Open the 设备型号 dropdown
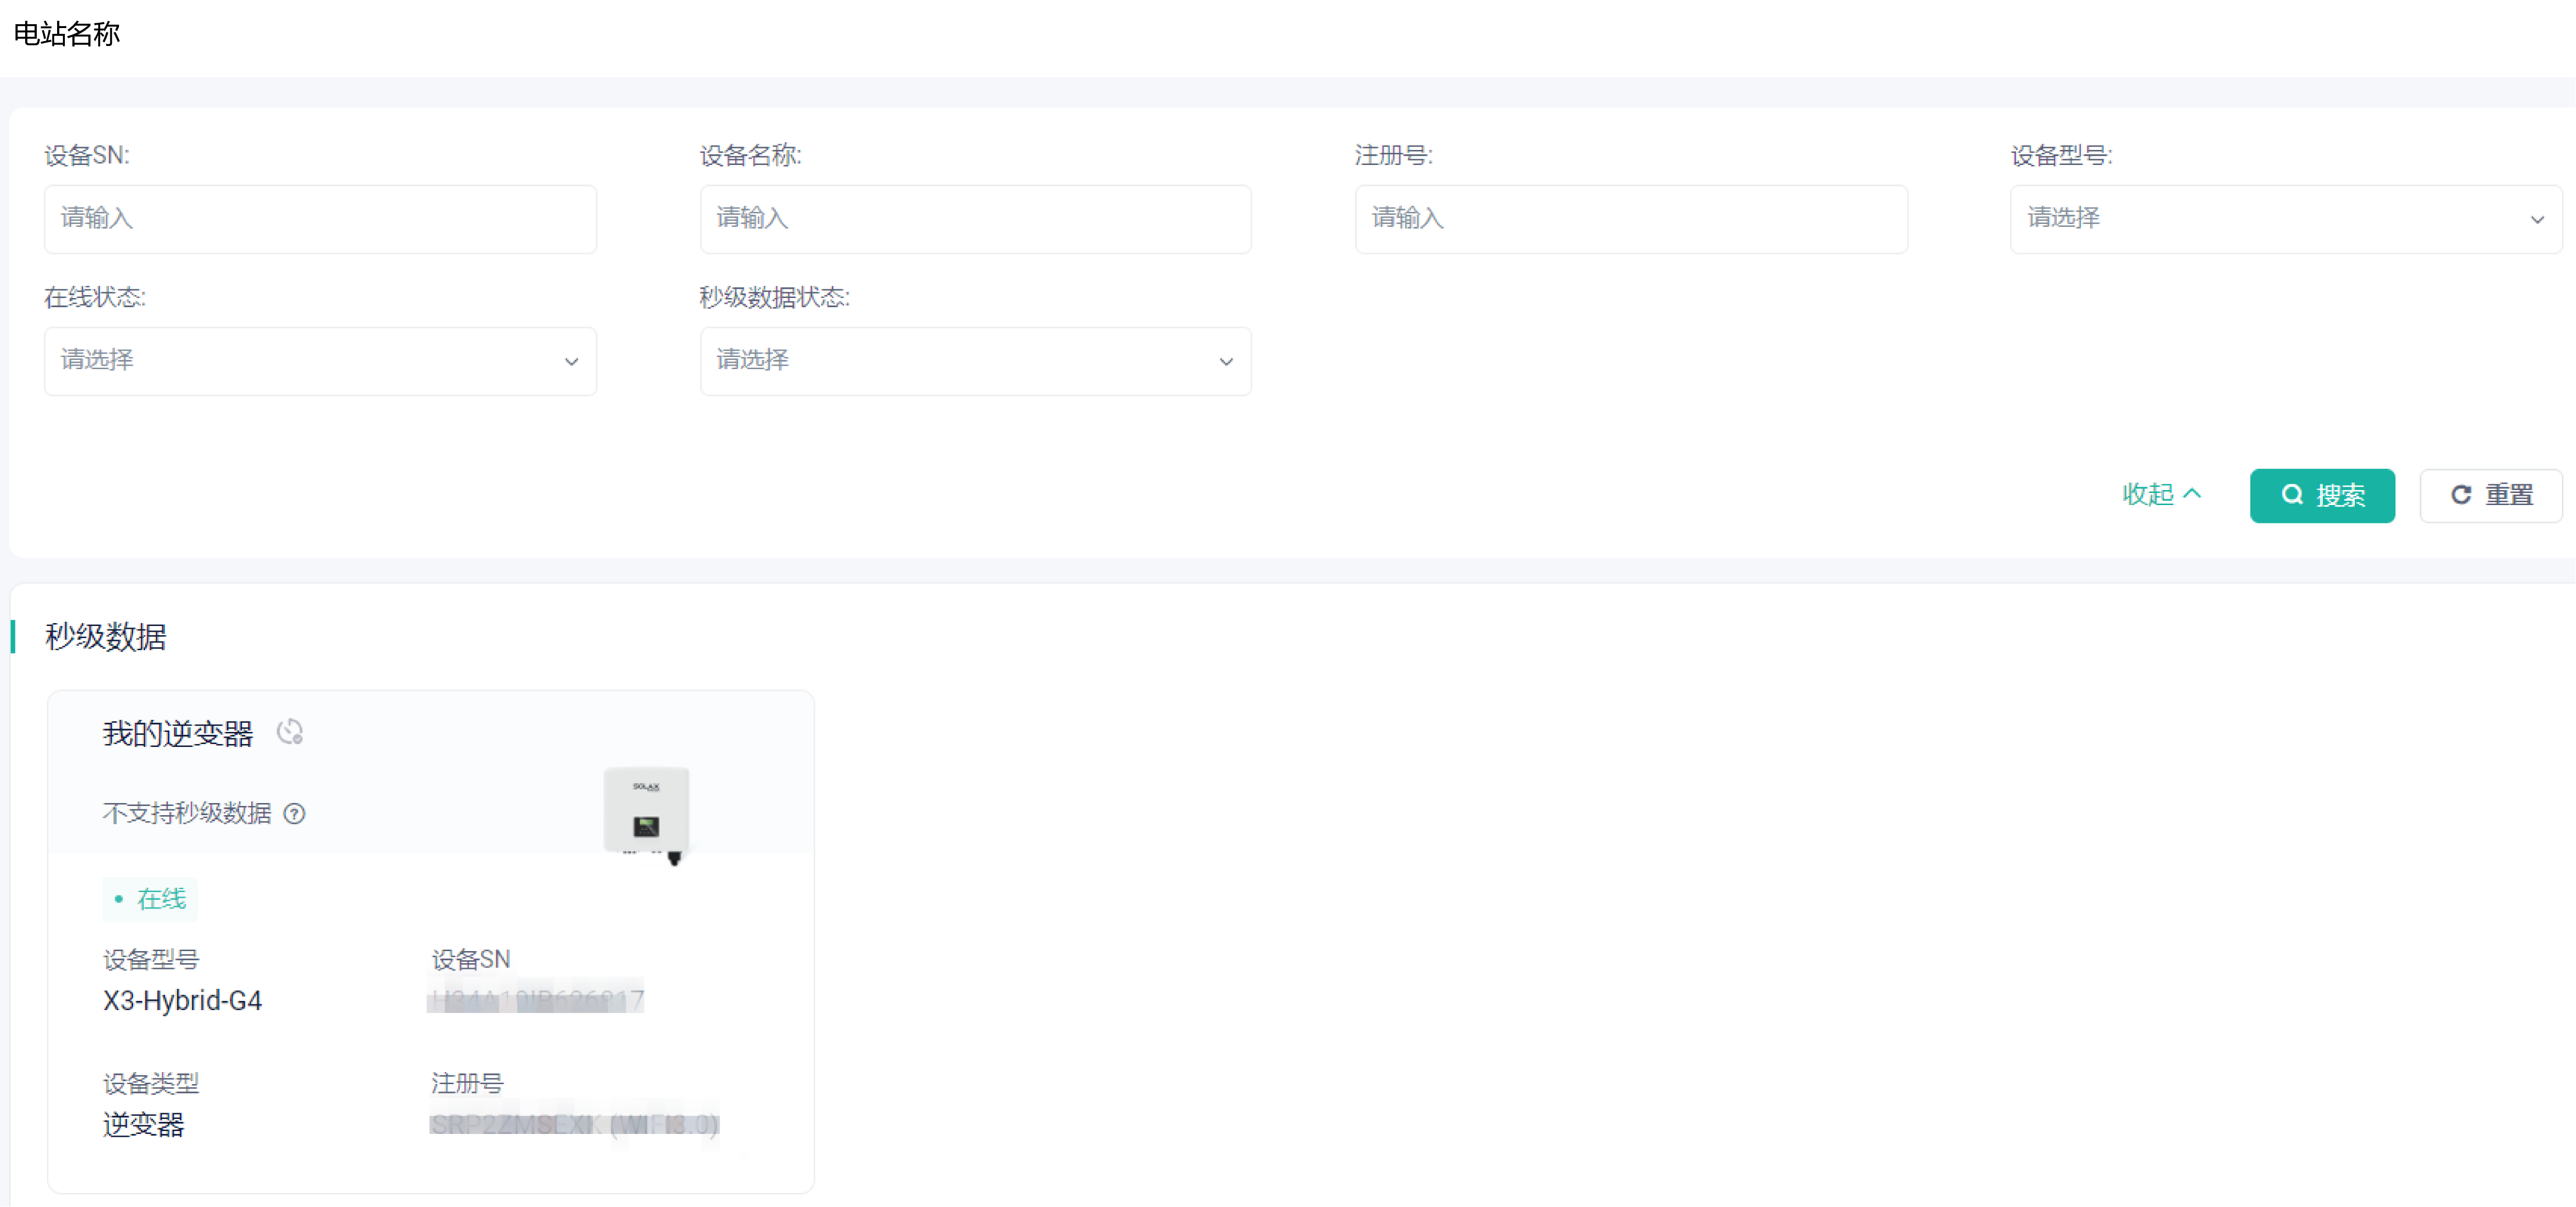The height and width of the screenshot is (1207, 2576). point(2286,219)
